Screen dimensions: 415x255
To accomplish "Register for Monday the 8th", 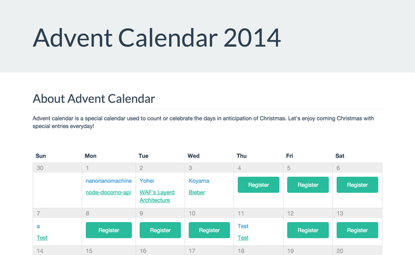I will [109, 230].
